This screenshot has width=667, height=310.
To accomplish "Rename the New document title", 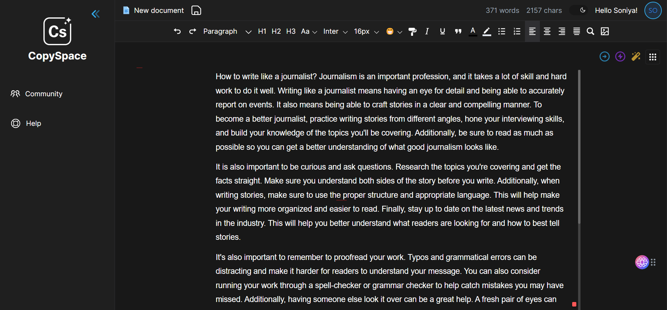I will tap(159, 10).
